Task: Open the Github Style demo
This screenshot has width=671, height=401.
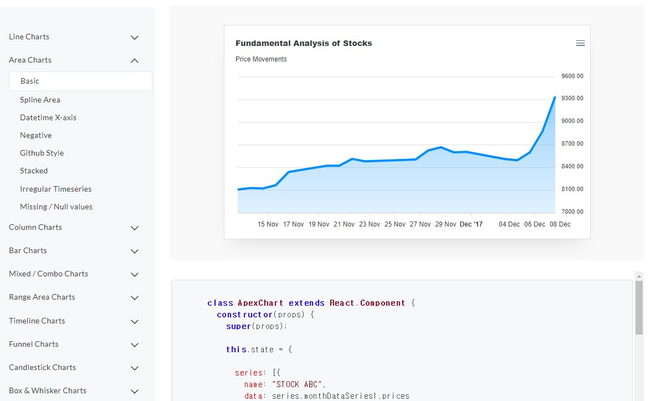Action: tap(42, 153)
